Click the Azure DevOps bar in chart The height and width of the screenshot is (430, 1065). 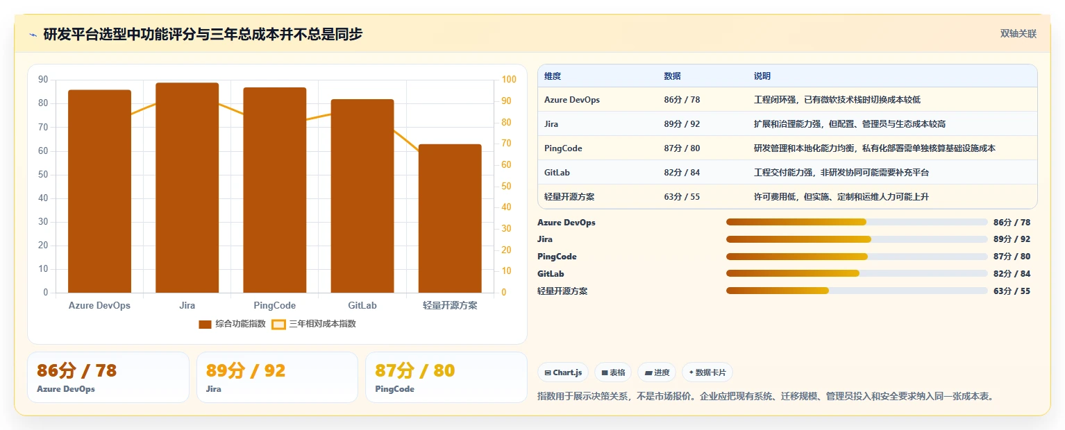pos(99,191)
